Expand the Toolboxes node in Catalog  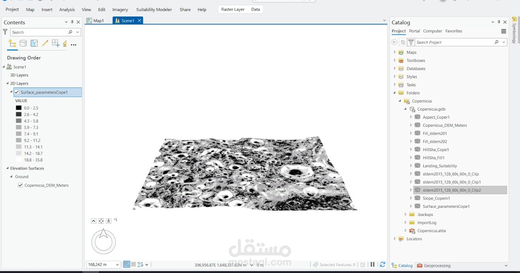(x=395, y=60)
